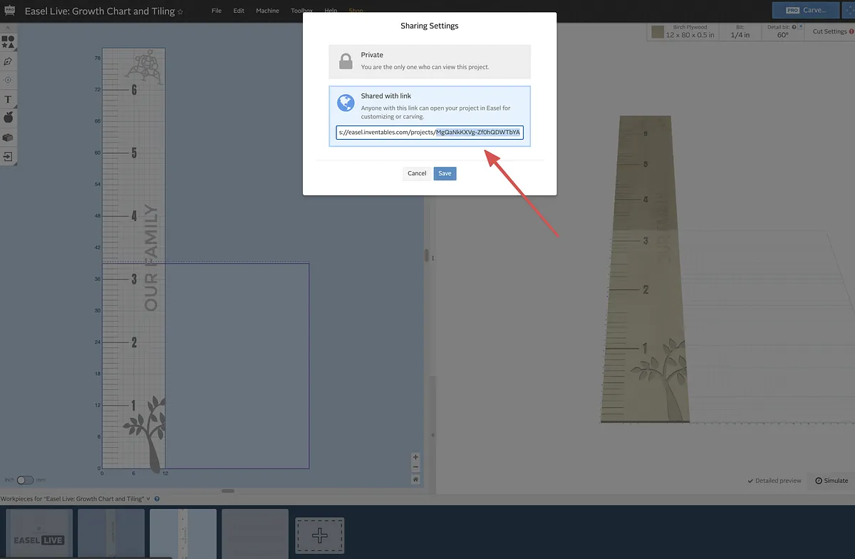Viewport: 855px width, 559px height.
Task: Reset canvas view with home icon
Action: (415, 479)
